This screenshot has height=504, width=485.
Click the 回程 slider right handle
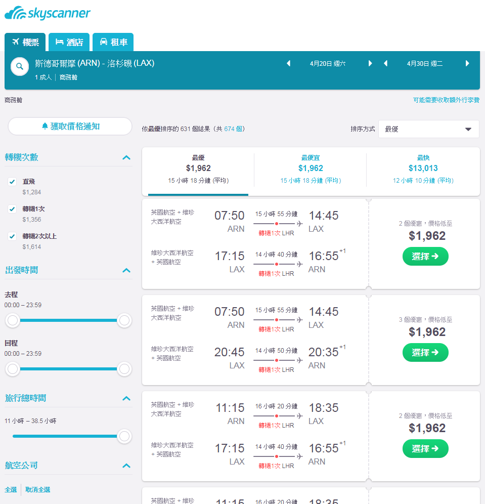[124, 369]
